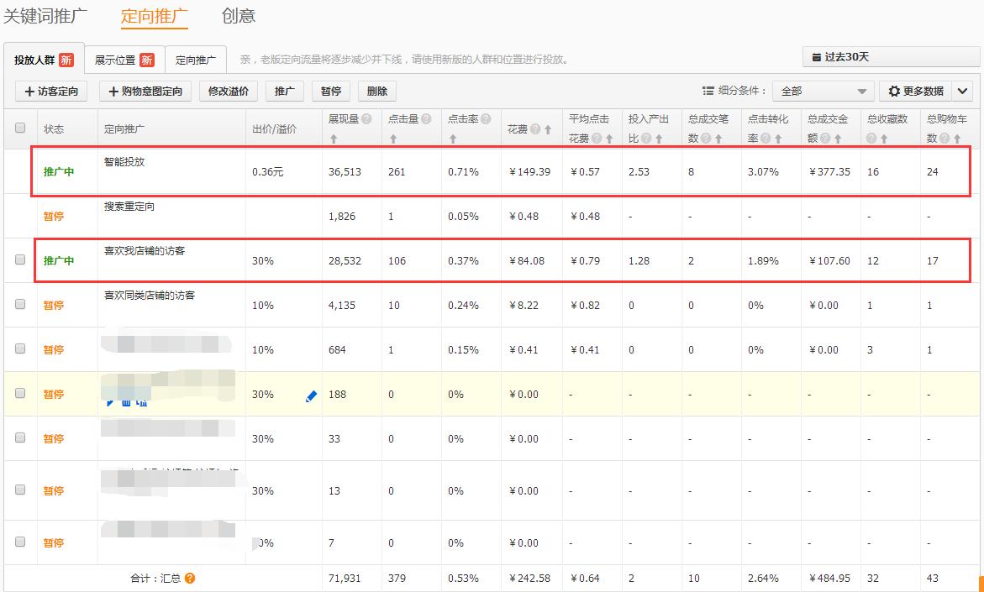Switch to the 创意 tab
The width and height of the screenshot is (984, 592).
coord(238,16)
